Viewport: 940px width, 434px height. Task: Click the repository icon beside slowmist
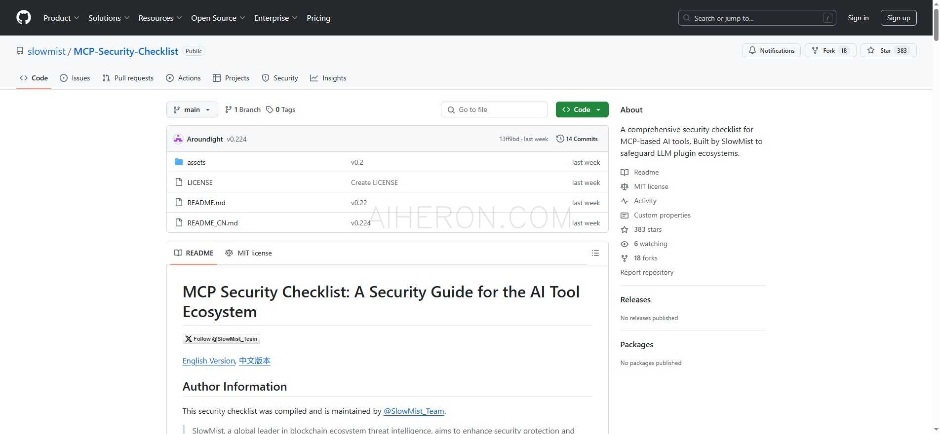pyautogui.click(x=20, y=51)
